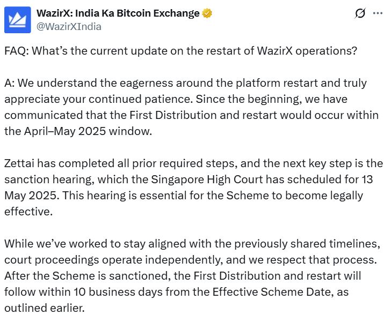The image size is (384, 322).
Task: Click the FAQ question line of the post
Action: pyautogui.click(x=180, y=53)
